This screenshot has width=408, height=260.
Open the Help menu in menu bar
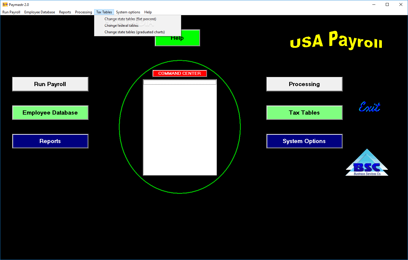point(148,12)
